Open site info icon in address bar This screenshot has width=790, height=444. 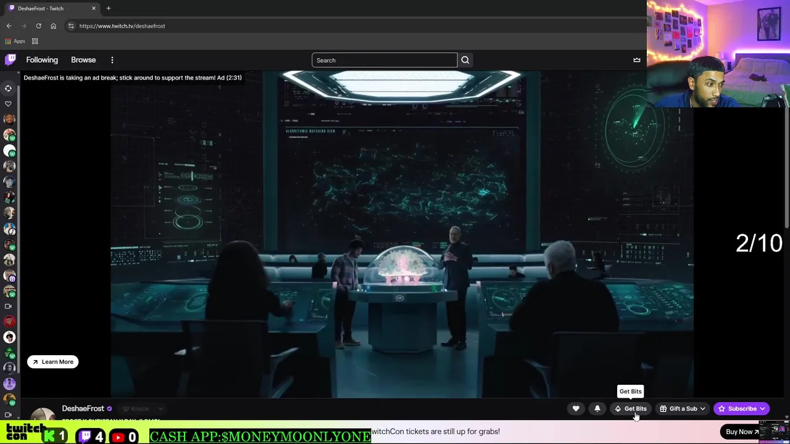tap(71, 26)
